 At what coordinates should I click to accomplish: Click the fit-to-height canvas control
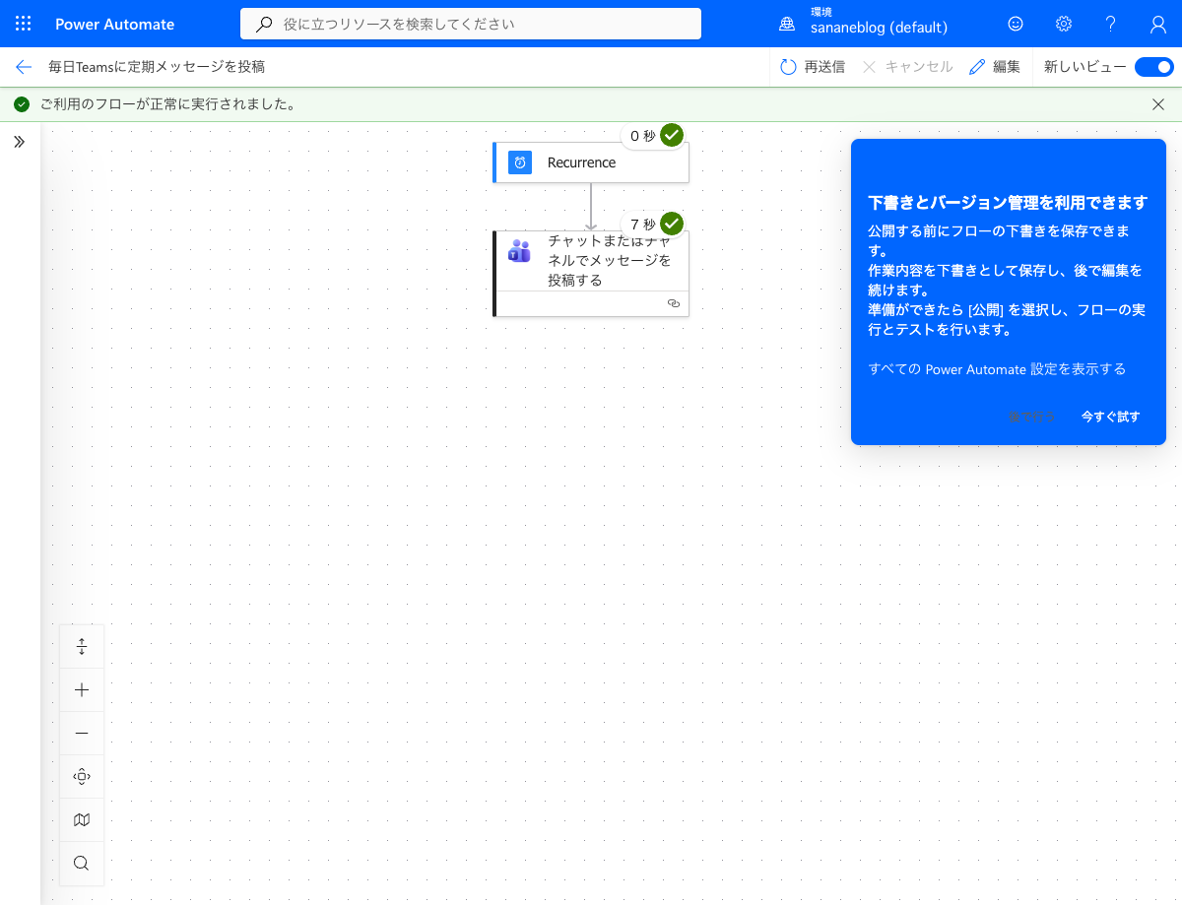coord(82,647)
